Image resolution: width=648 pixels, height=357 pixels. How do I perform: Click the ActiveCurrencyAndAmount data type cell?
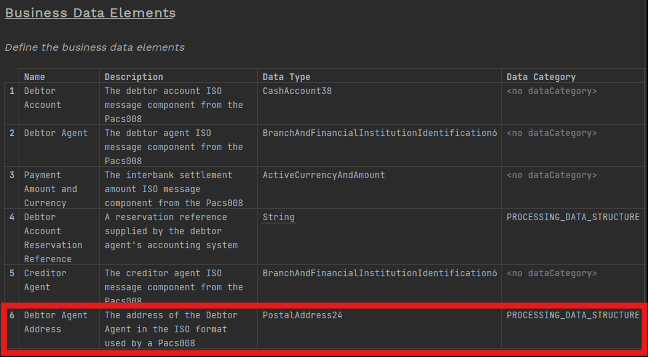[x=323, y=175]
